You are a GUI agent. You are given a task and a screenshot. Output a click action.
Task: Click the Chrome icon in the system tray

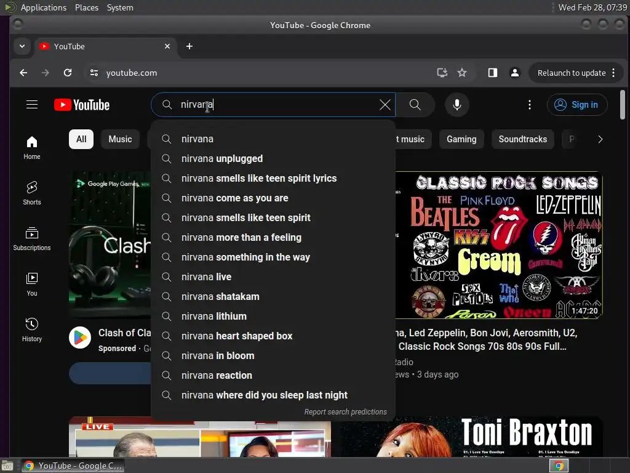(x=559, y=466)
